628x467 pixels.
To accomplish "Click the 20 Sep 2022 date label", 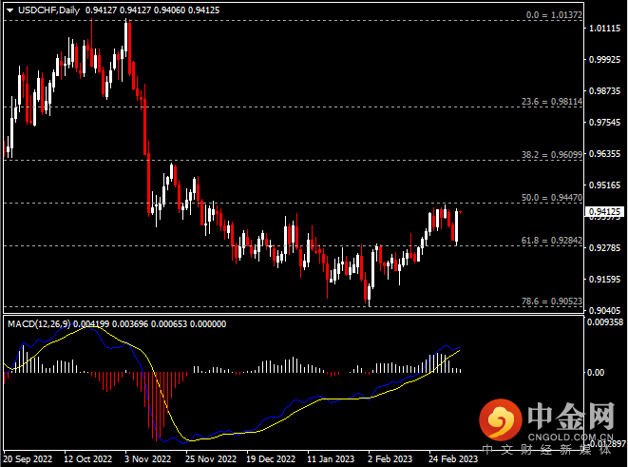I will 28,459.
